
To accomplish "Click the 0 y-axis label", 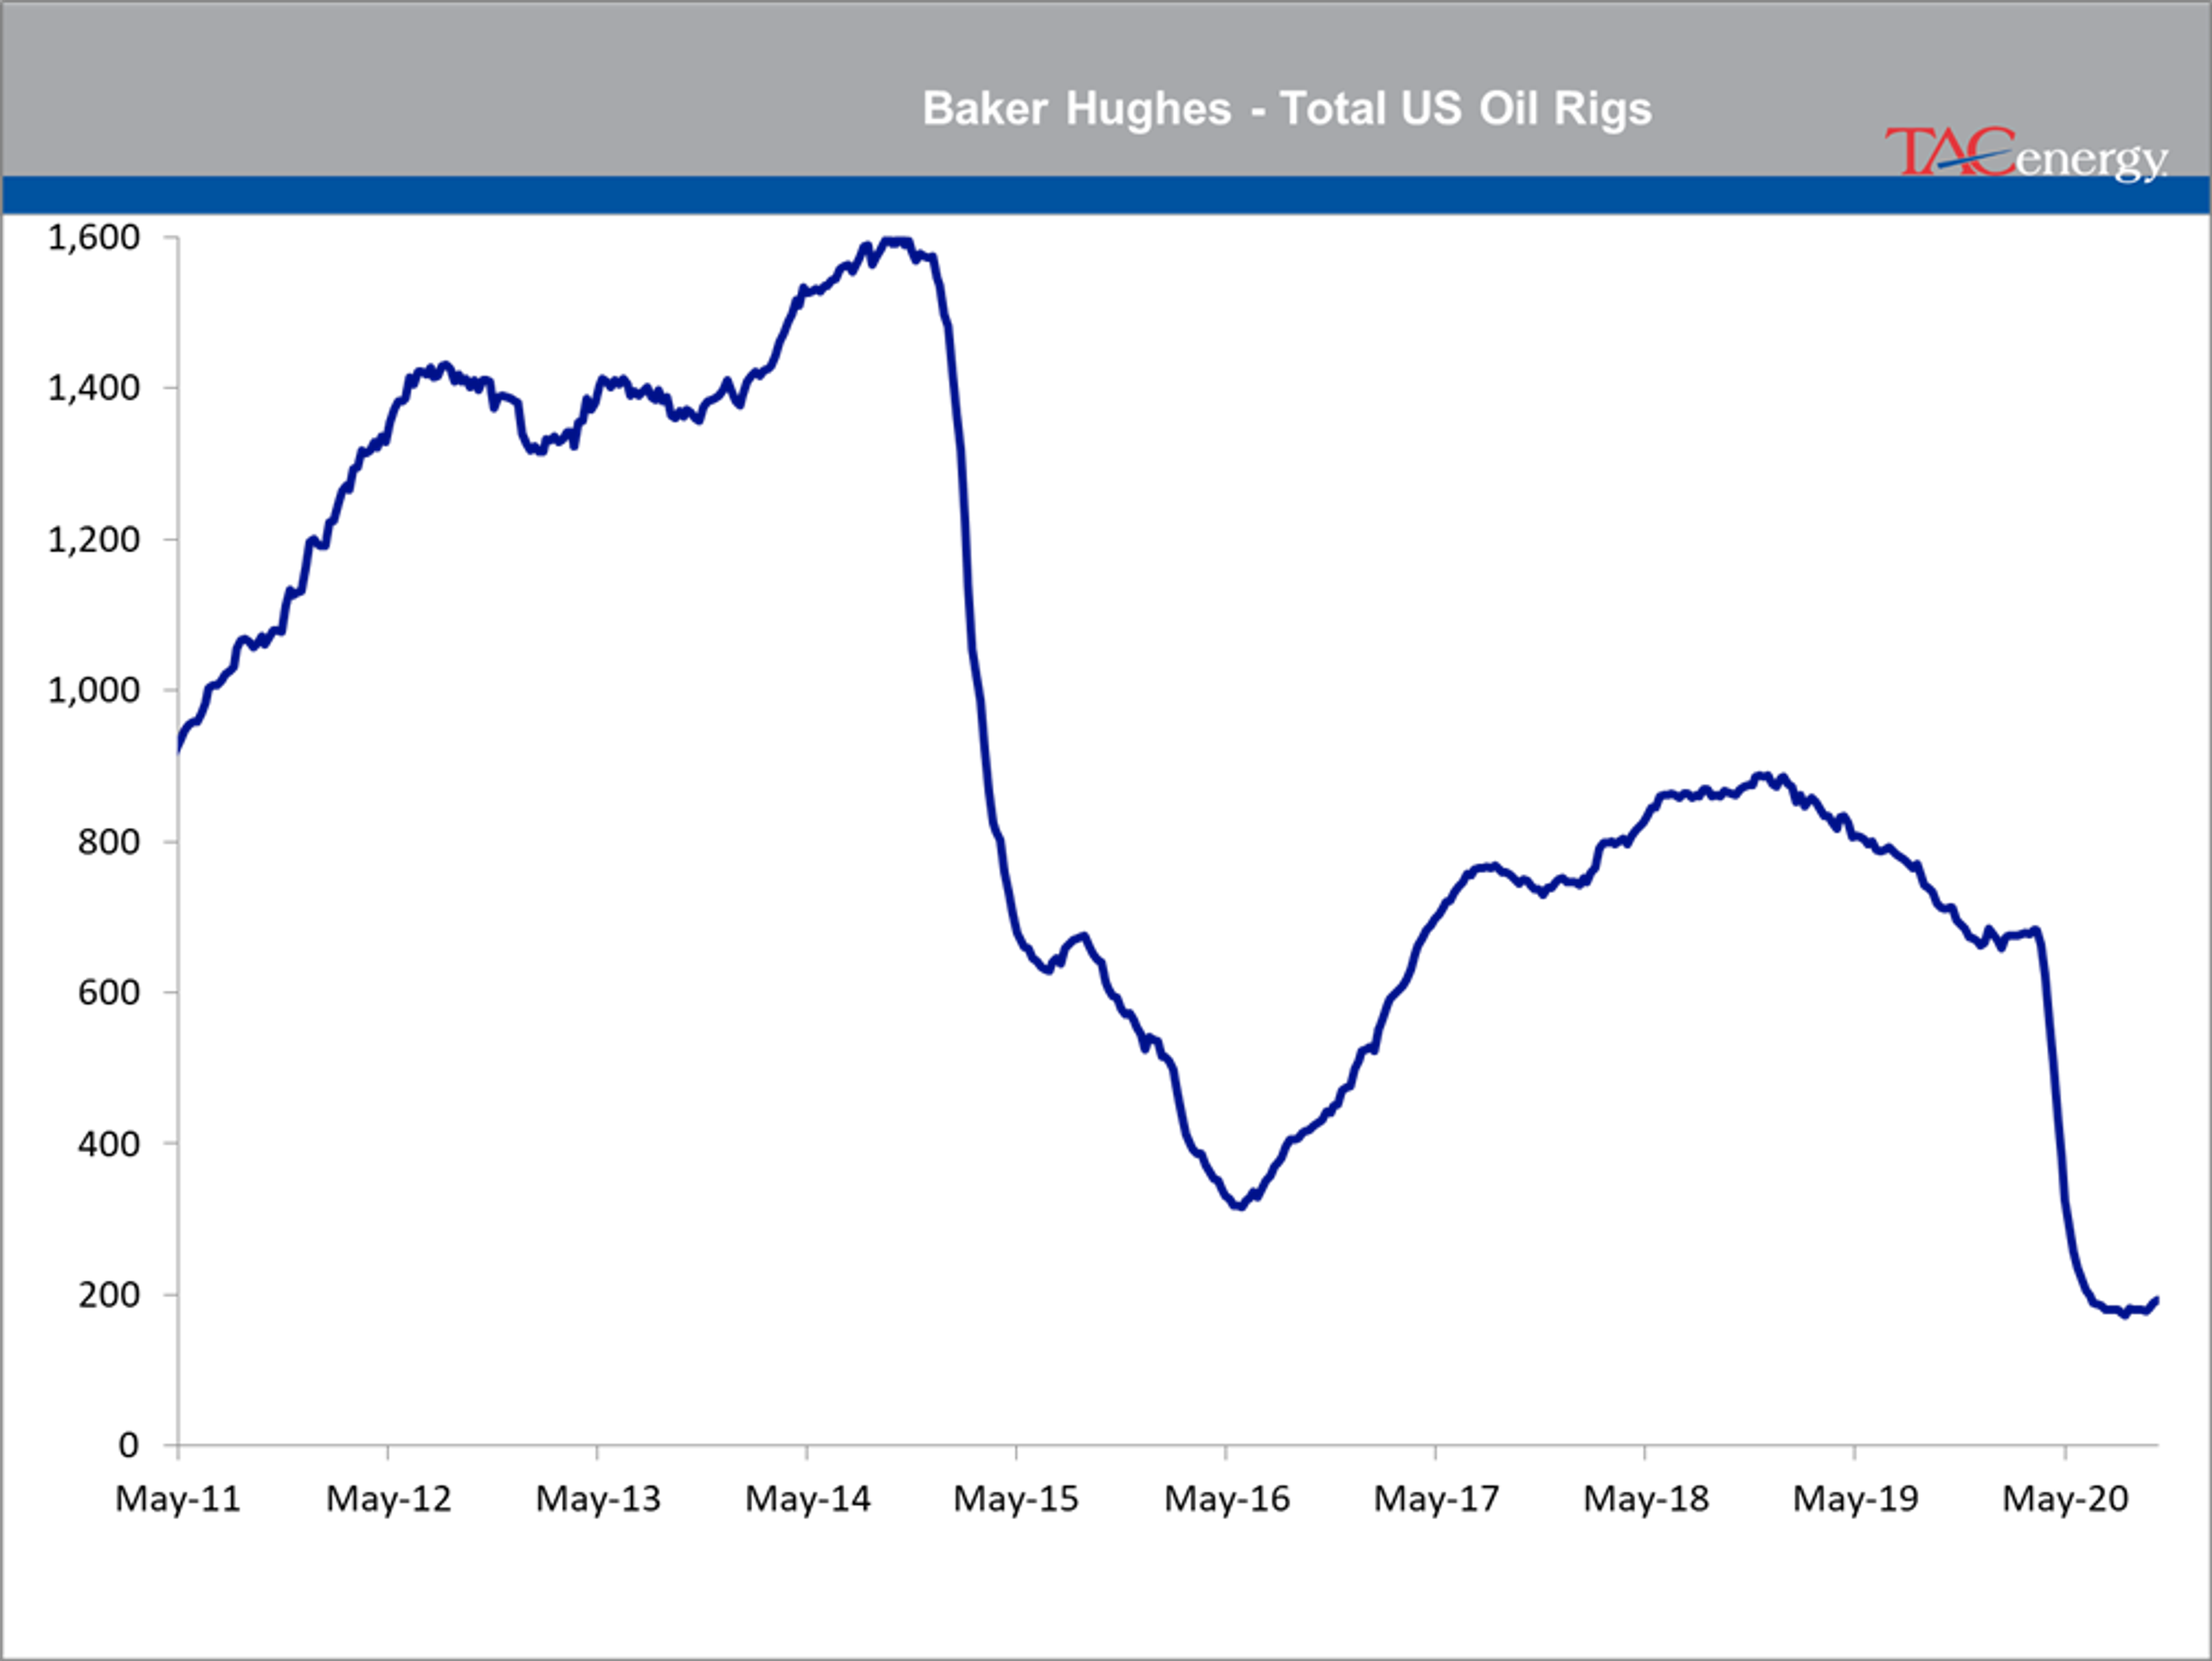I will 128,1445.
